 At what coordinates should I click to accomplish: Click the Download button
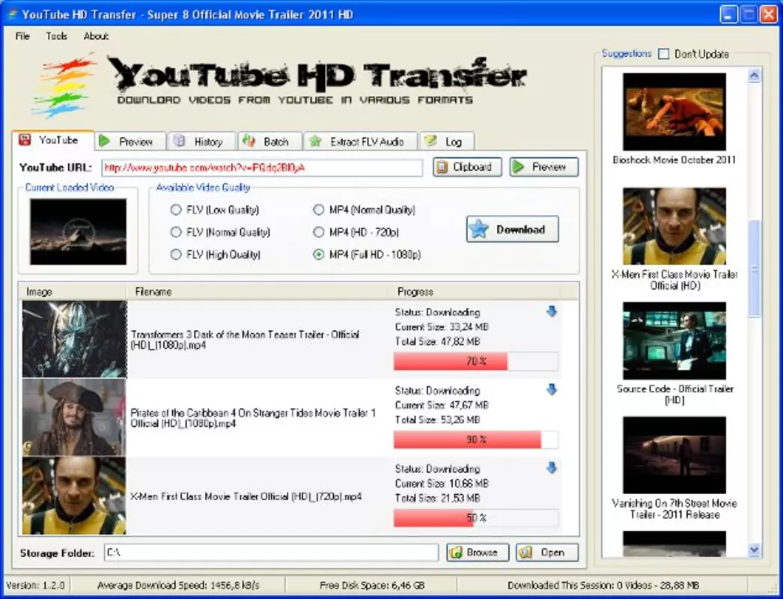512,229
